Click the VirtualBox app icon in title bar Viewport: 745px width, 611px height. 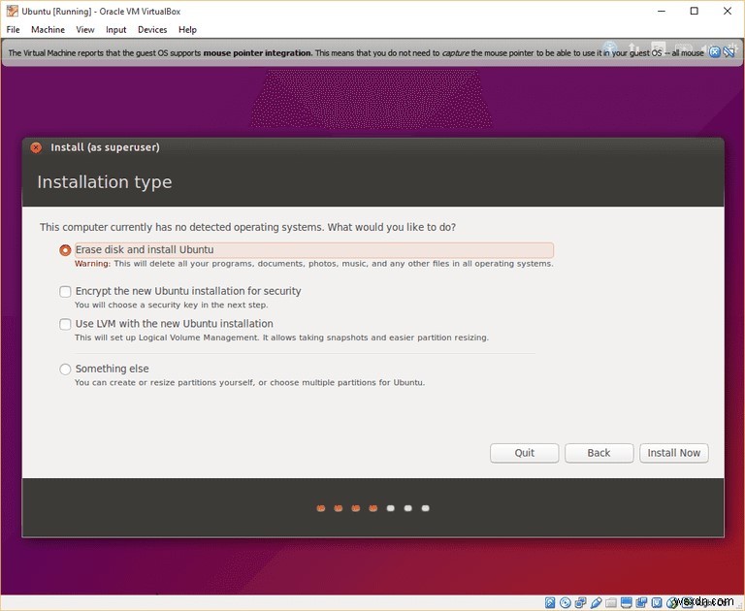(x=13, y=11)
